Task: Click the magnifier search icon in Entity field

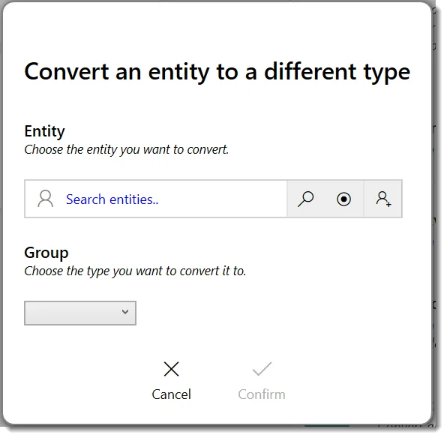Action: [x=305, y=199]
